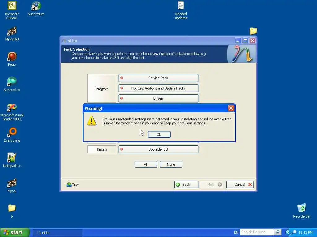This screenshot has height=237, width=317.
Task: Select unnamed folder icon on desktop
Action: [x=253, y=31]
